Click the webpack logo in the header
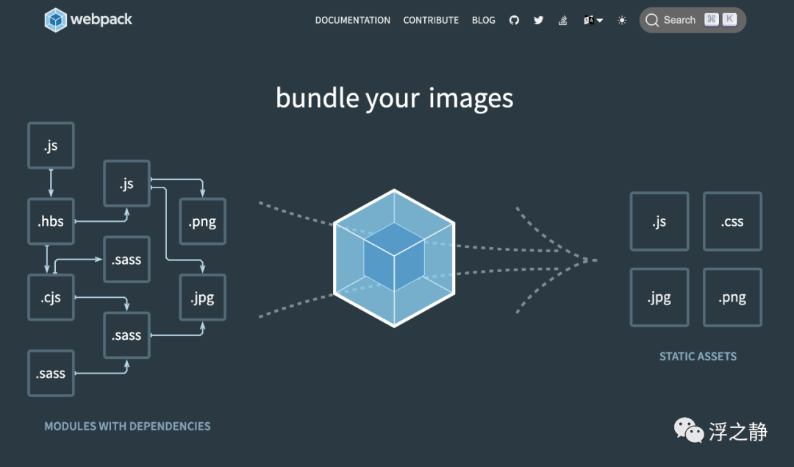Screen dimensions: 794x467 coord(88,20)
